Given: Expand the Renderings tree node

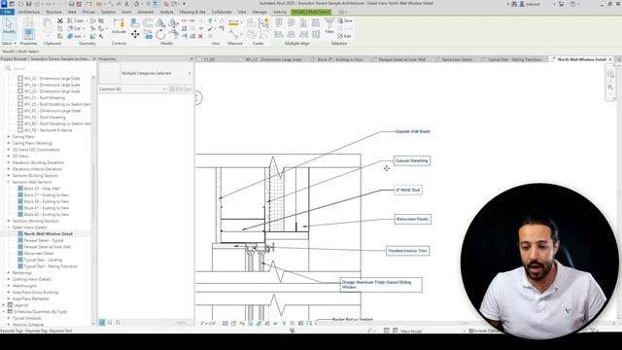Looking at the screenshot, I should tap(9, 272).
